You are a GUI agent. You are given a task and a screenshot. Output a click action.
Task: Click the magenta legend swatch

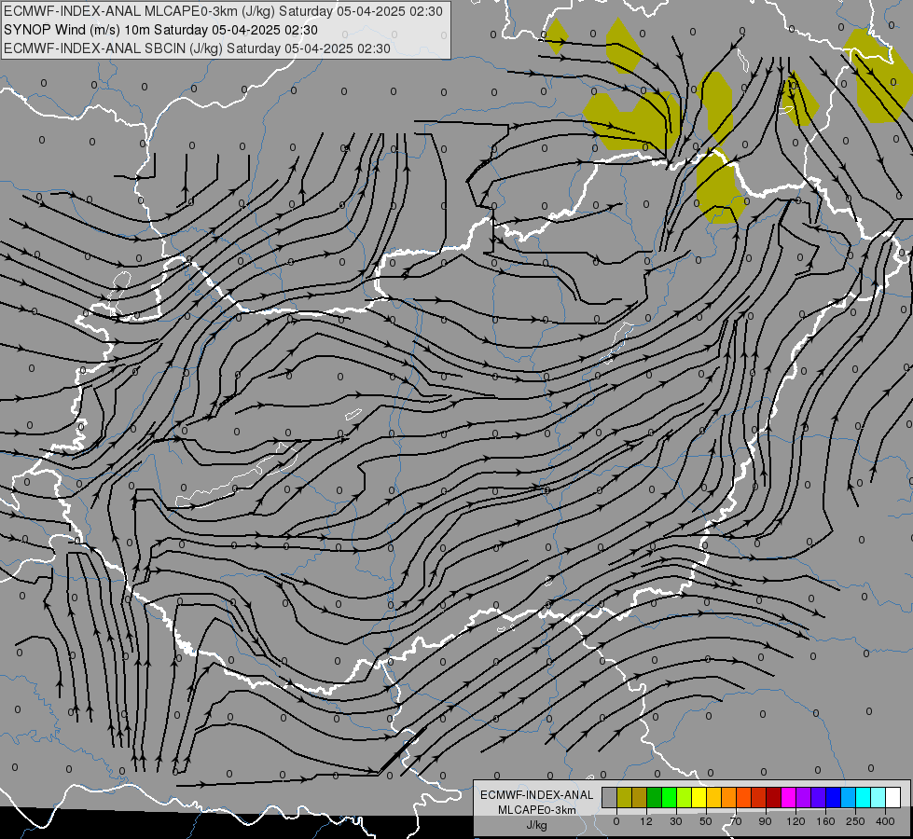[788, 797]
